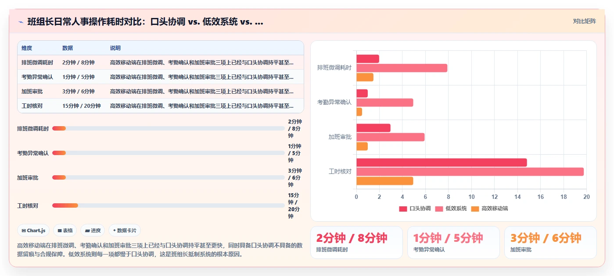Click table value 2分钟 / 8分钟
Viewport: 614px width, 276px height.
click(79, 63)
